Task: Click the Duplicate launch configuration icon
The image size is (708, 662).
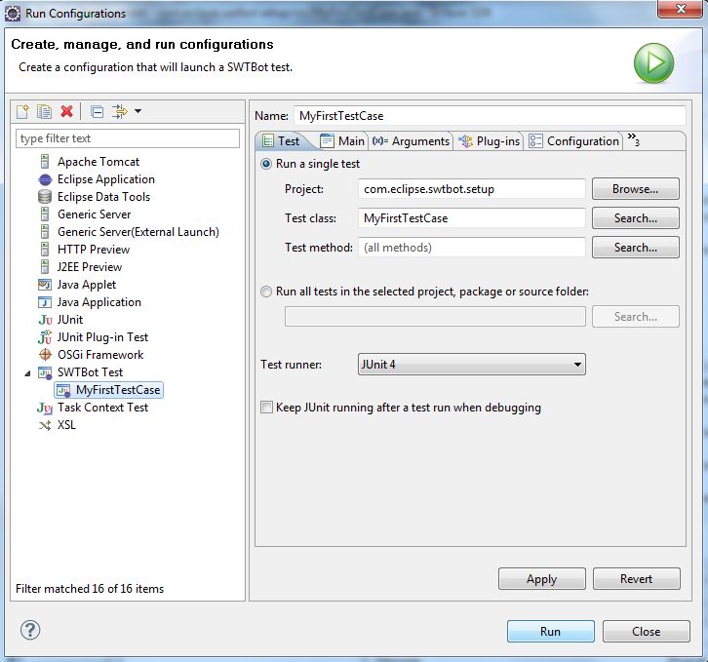Action: pos(44,111)
